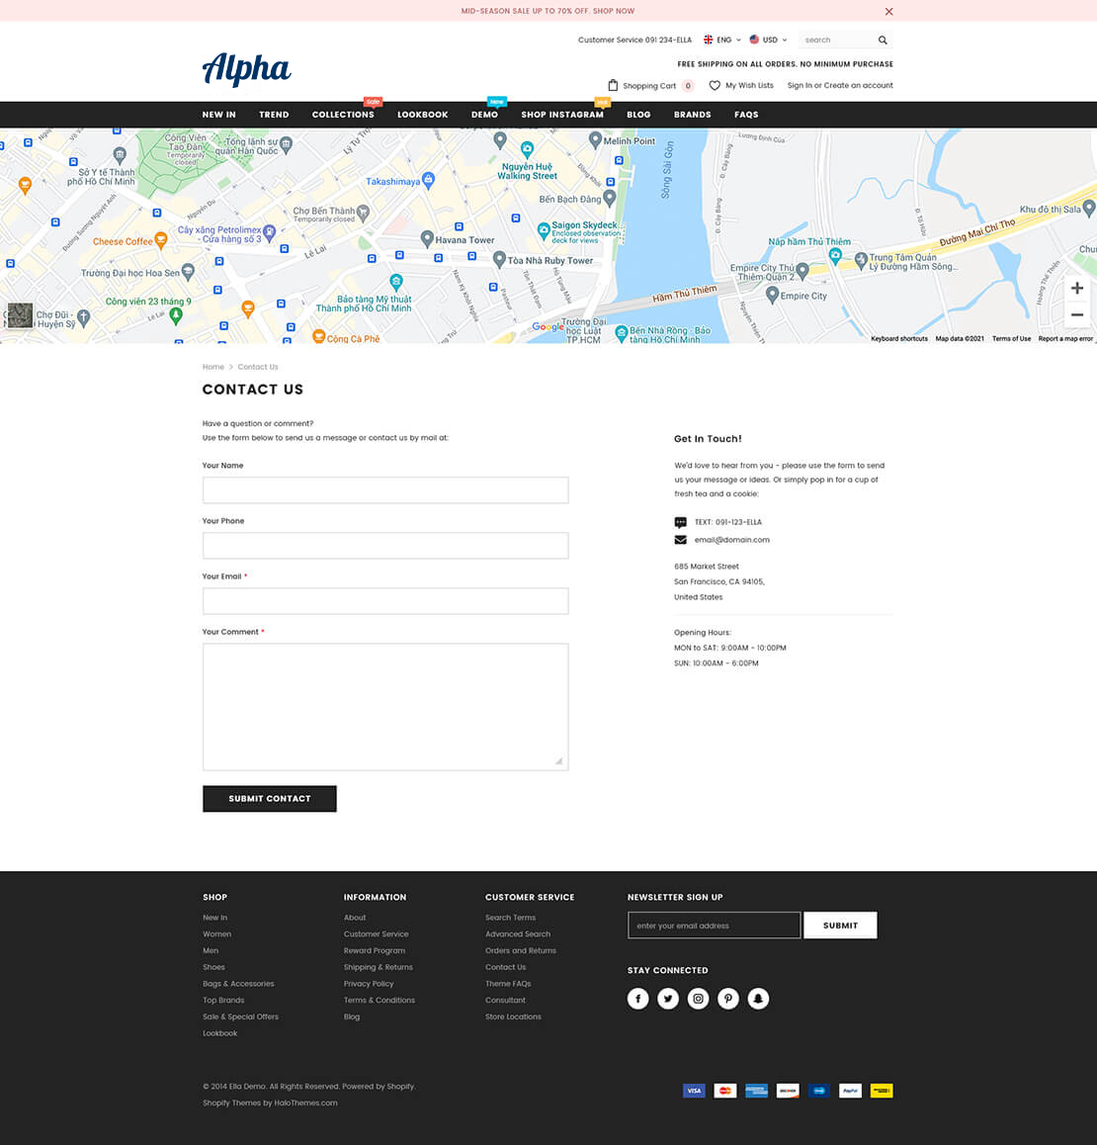Click the My Wish Lists heart icon

[x=715, y=85]
